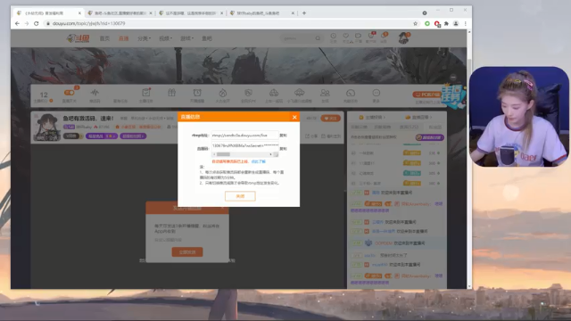This screenshot has width=571, height=321.
Task: Close the open-stream reminder popup
Action: click(x=223, y=208)
